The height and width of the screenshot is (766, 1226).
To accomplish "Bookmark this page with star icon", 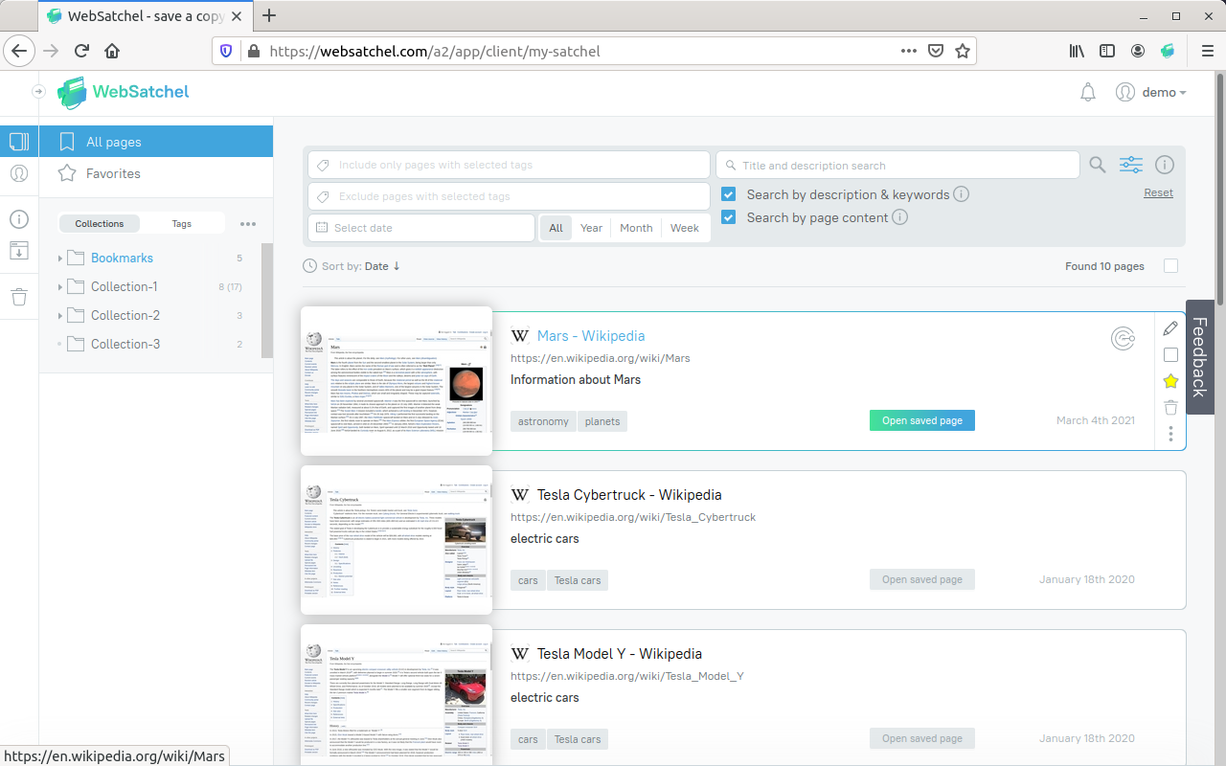I will coord(963,51).
